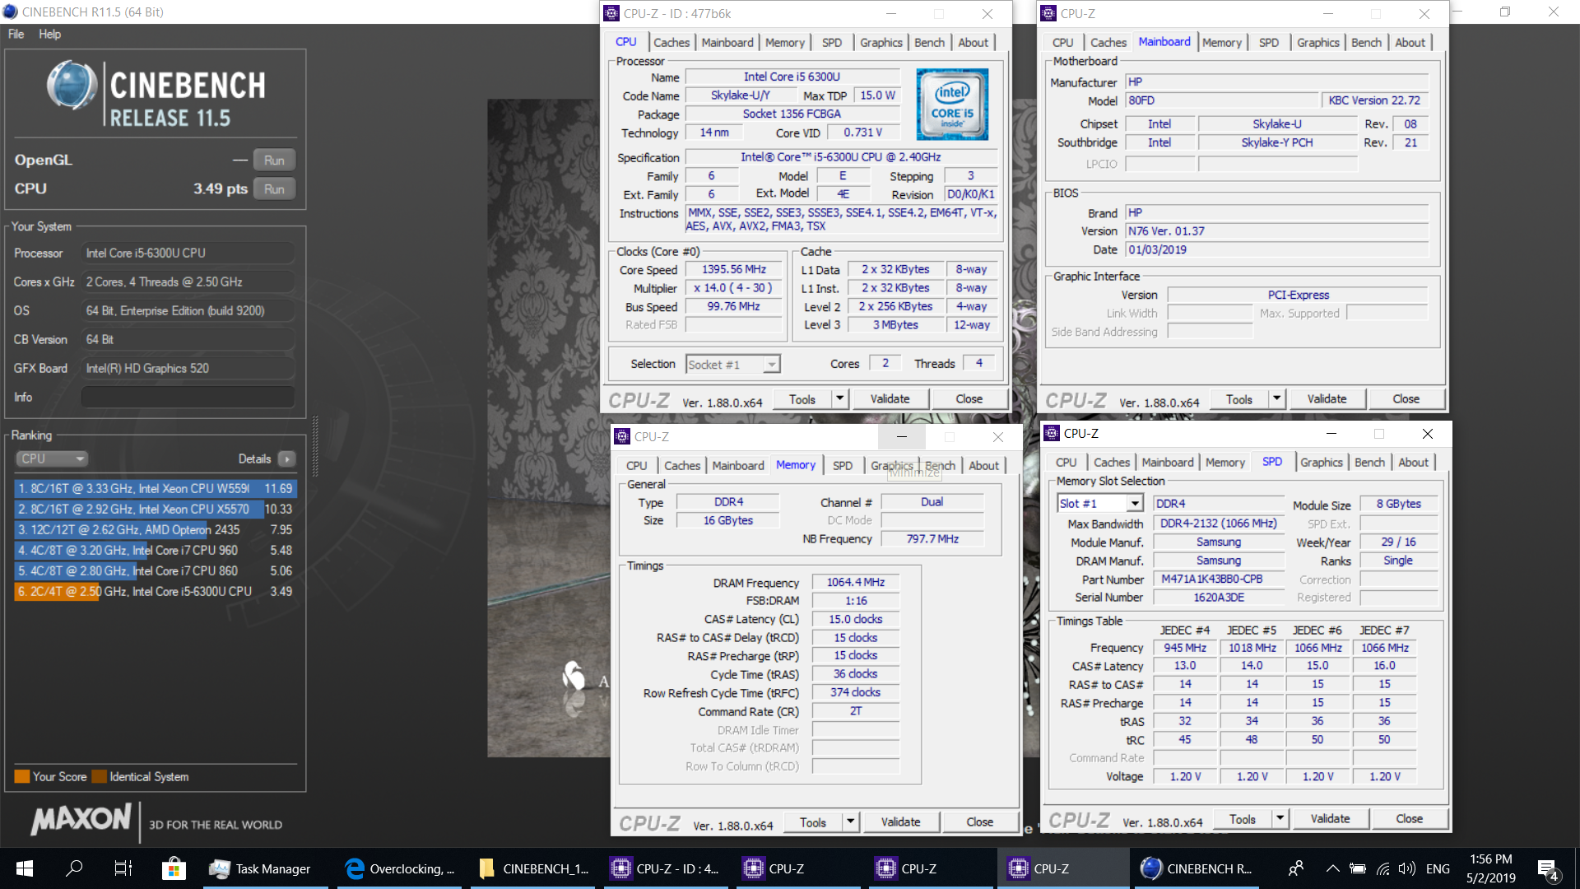Switch to Edge Overclocking taskbar item
Viewport: 1580px width, 889px height.
pyautogui.click(x=399, y=868)
